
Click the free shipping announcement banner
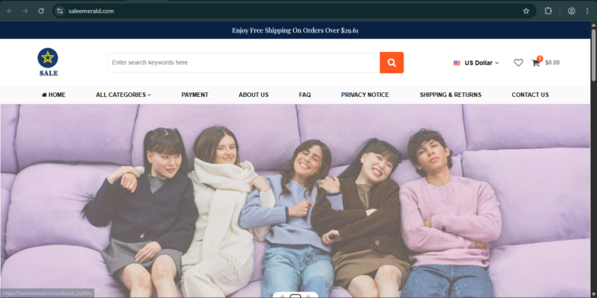click(295, 30)
